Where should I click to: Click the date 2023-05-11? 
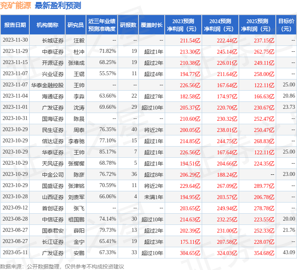15,252
